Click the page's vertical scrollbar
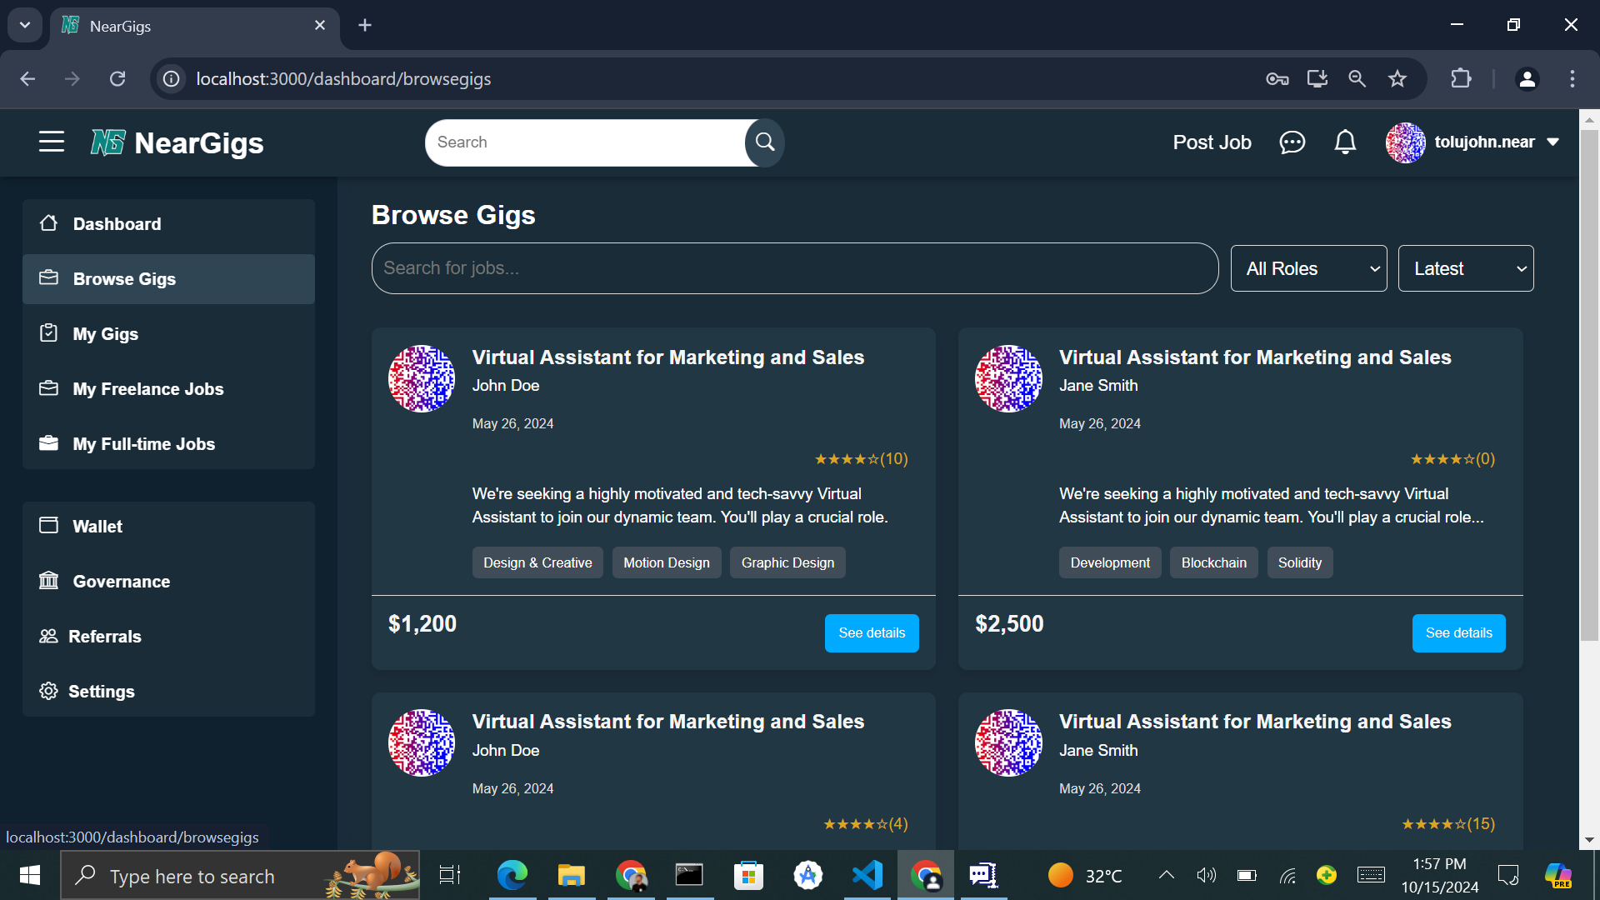This screenshot has height=900, width=1600. [1589, 383]
